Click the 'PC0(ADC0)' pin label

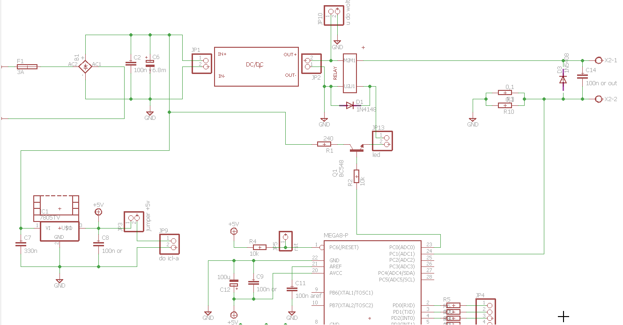402,247
